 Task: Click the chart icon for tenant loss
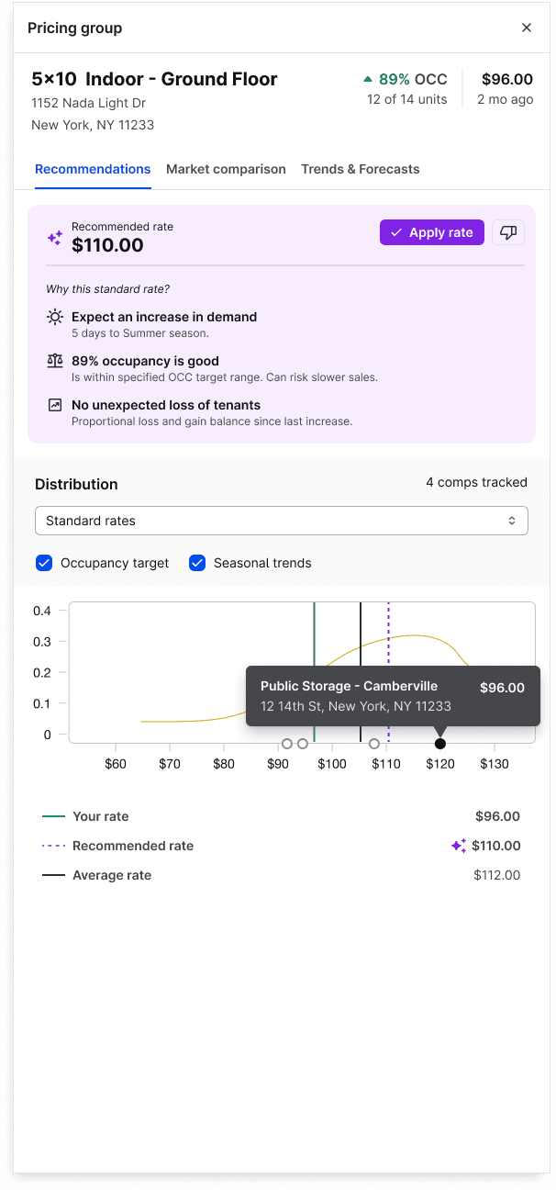pos(55,405)
